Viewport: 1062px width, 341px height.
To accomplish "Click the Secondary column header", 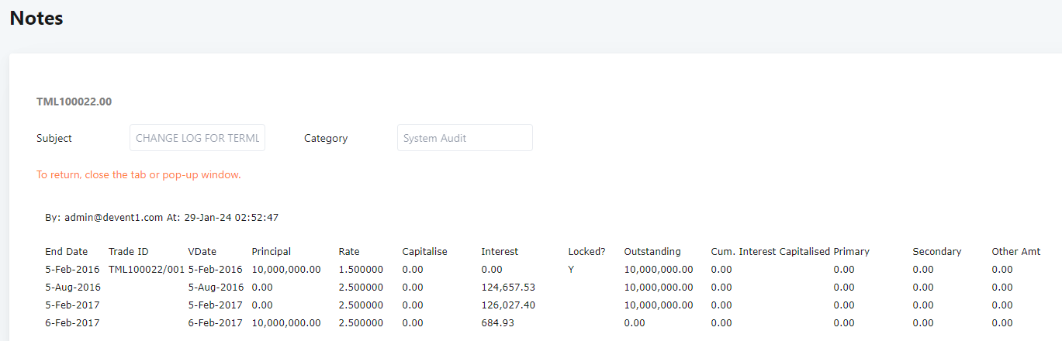I will pyautogui.click(x=937, y=252).
